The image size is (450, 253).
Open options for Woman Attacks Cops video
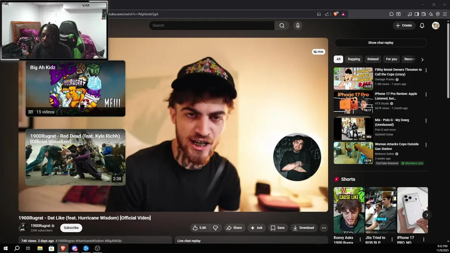pos(426,145)
